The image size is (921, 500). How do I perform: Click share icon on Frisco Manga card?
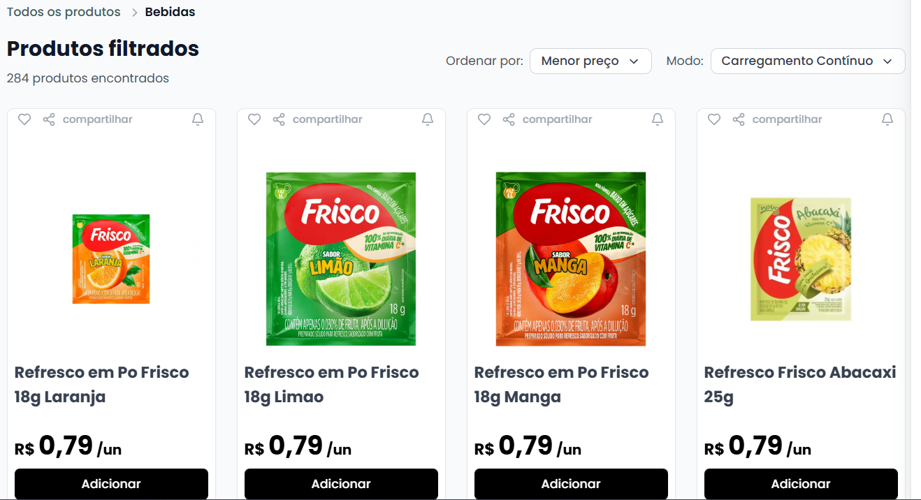pyautogui.click(x=509, y=119)
